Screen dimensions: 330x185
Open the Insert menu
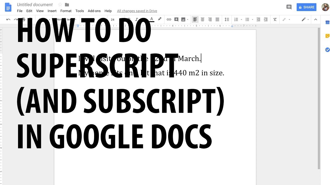coord(52,11)
